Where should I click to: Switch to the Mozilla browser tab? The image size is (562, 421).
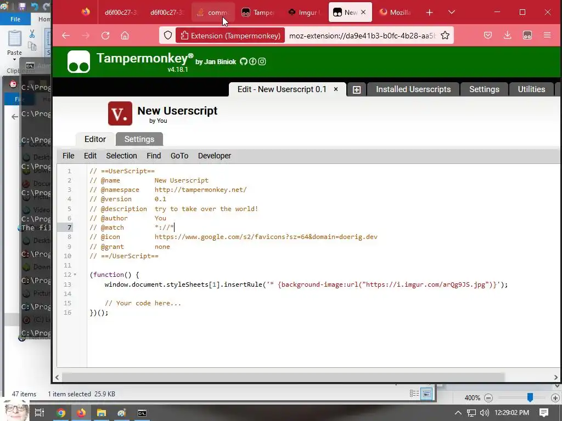(395, 13)
